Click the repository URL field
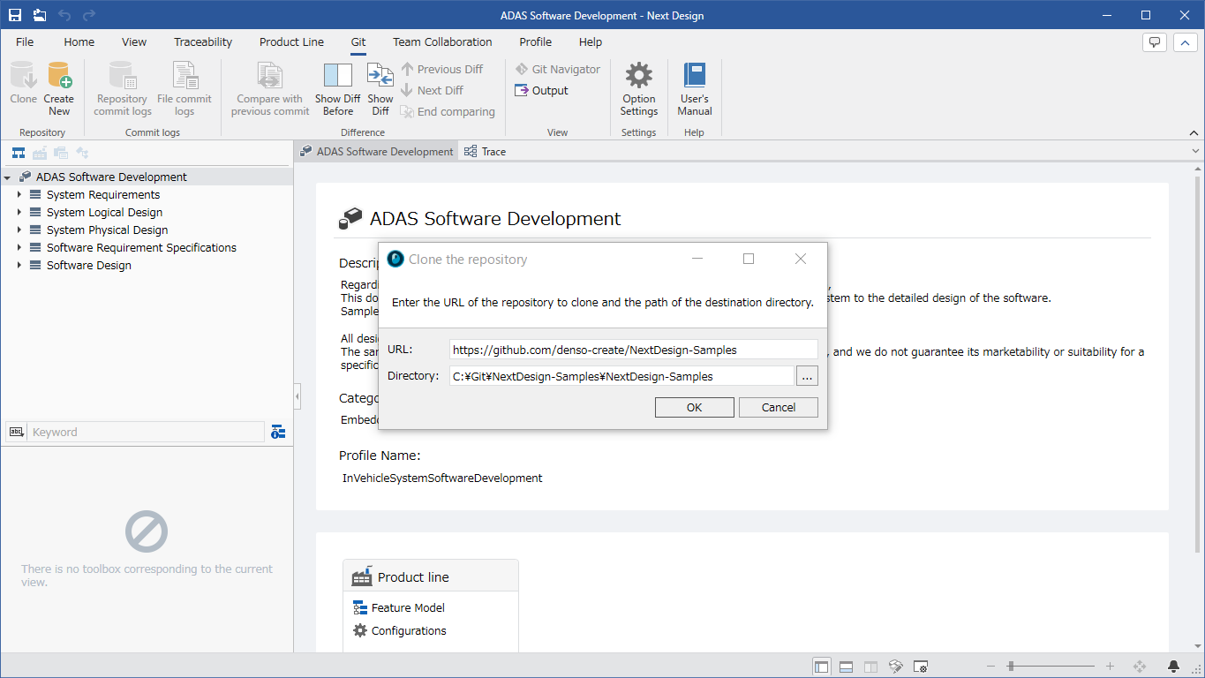The image size is (1205, 678). (633, 350)
